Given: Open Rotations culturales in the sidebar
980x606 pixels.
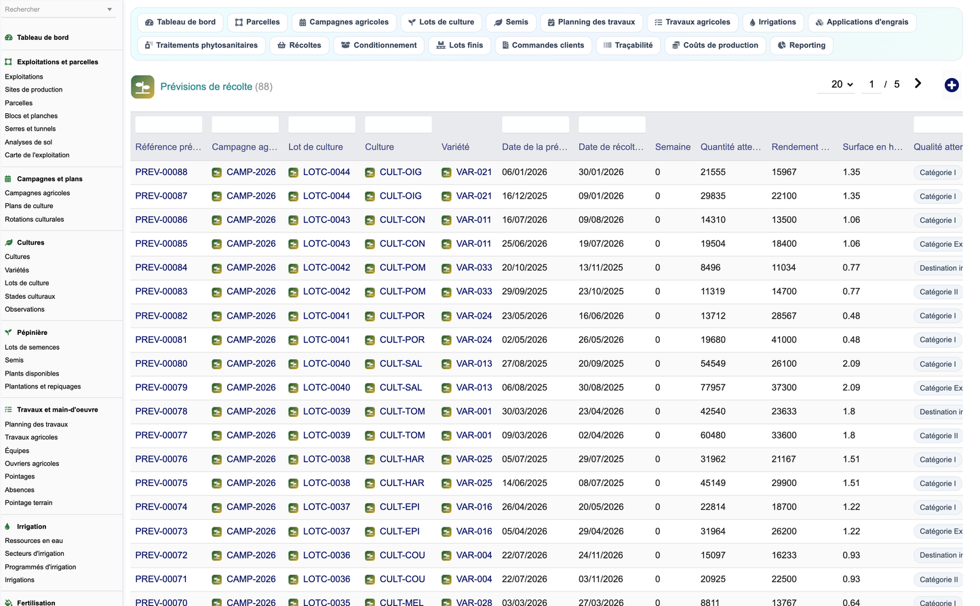Looking at the screenshot, I should point(35,220).
